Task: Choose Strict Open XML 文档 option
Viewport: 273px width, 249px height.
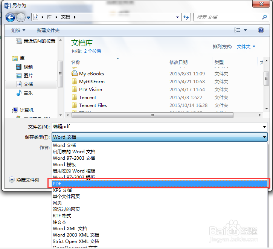Action: [160, 241]
